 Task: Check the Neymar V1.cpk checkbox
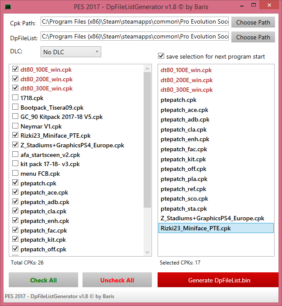point(15,126)
